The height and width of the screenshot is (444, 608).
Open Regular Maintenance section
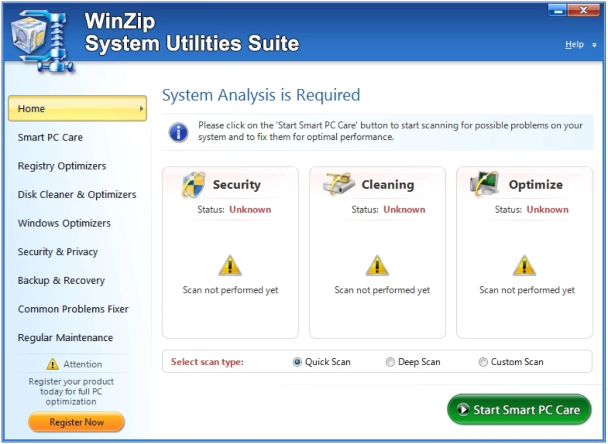[x=66, y=337]
